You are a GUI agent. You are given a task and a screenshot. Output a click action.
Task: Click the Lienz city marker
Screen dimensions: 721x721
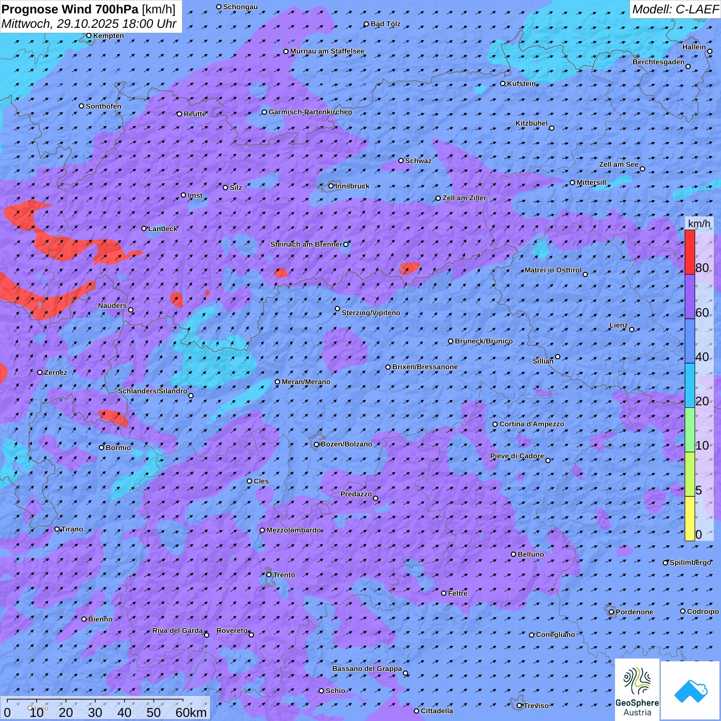632,330
